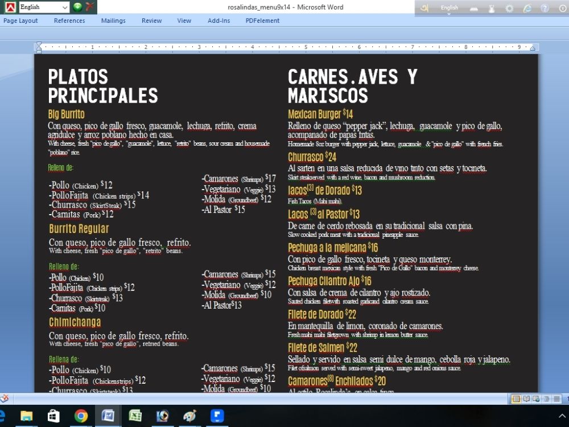The height and width of the screenshot is (427, 569).
Task: Open Google Chrome from the taskbar
Action: point(81,416)
